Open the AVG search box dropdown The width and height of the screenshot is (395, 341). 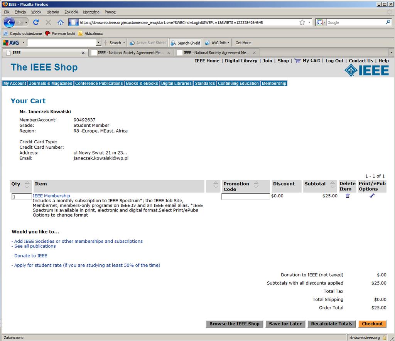coord(98,42)
